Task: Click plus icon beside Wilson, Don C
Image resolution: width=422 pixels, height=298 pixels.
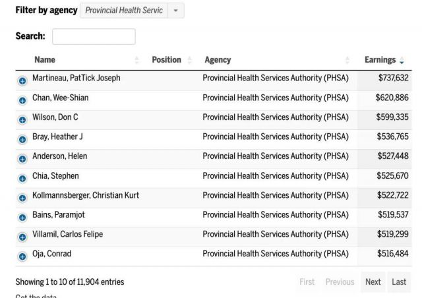Action: [22, 120]
